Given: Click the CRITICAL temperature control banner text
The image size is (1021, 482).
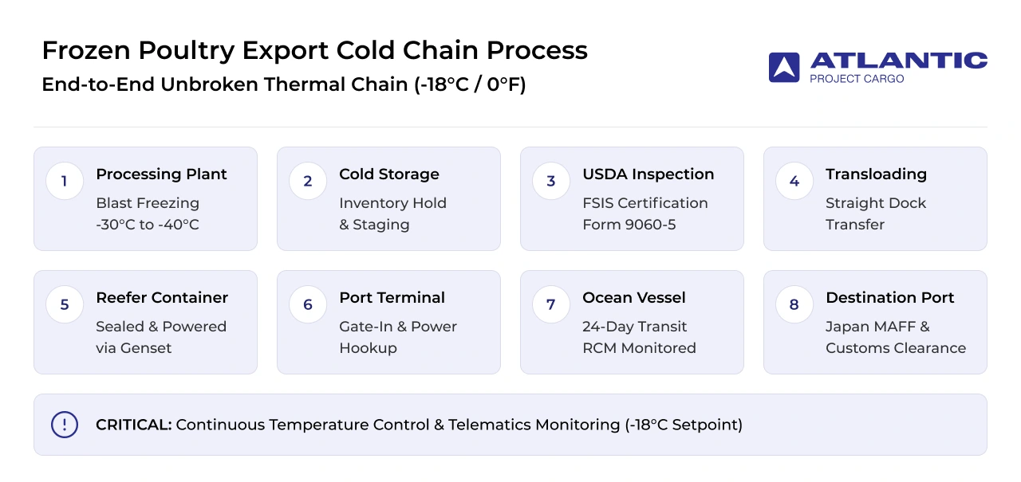Looking at the screenshot, I should (x=419, y=425).
